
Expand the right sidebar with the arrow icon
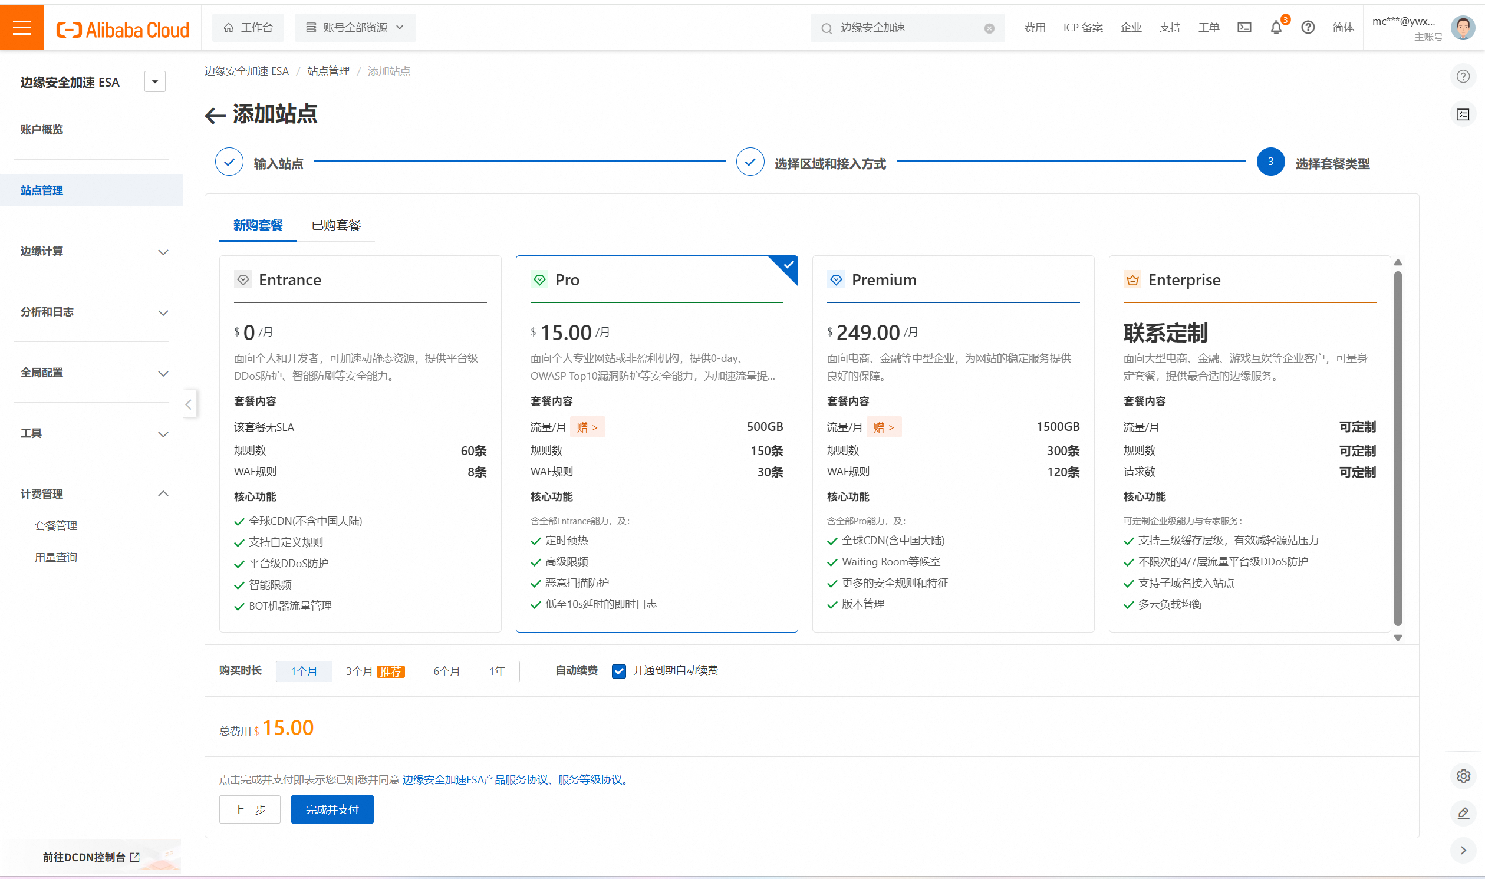1463,850
